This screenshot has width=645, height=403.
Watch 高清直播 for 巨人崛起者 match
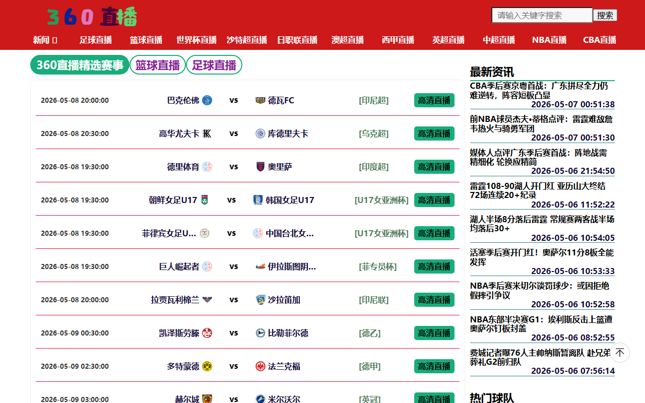[434, 266]
